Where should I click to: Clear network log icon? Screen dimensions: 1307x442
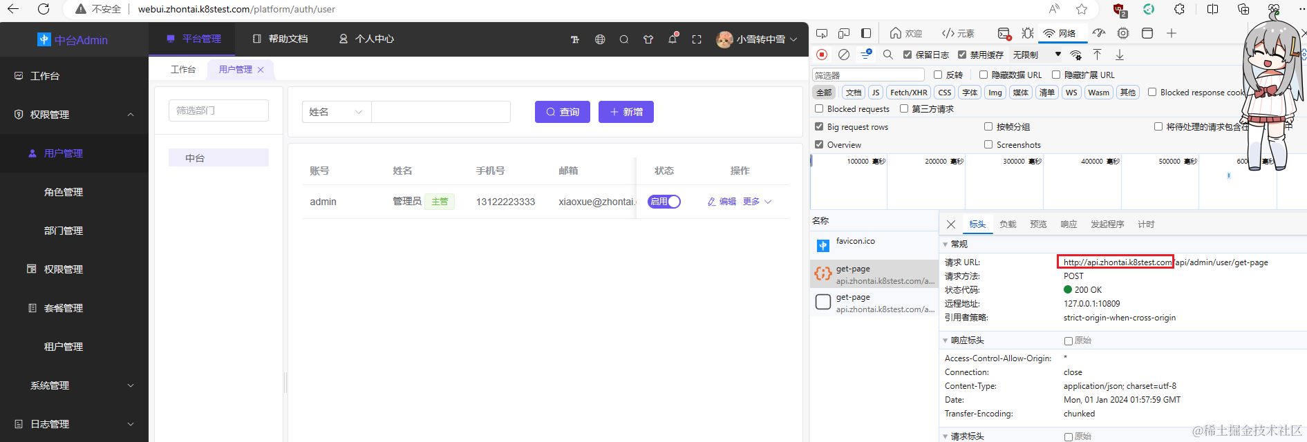click(x=844, y=54)
